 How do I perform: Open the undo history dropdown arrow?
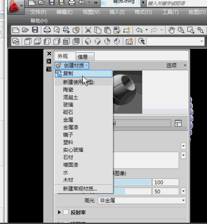(146, 30)
